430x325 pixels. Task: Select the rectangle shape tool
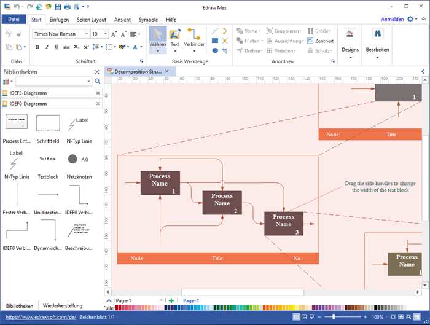215,41
